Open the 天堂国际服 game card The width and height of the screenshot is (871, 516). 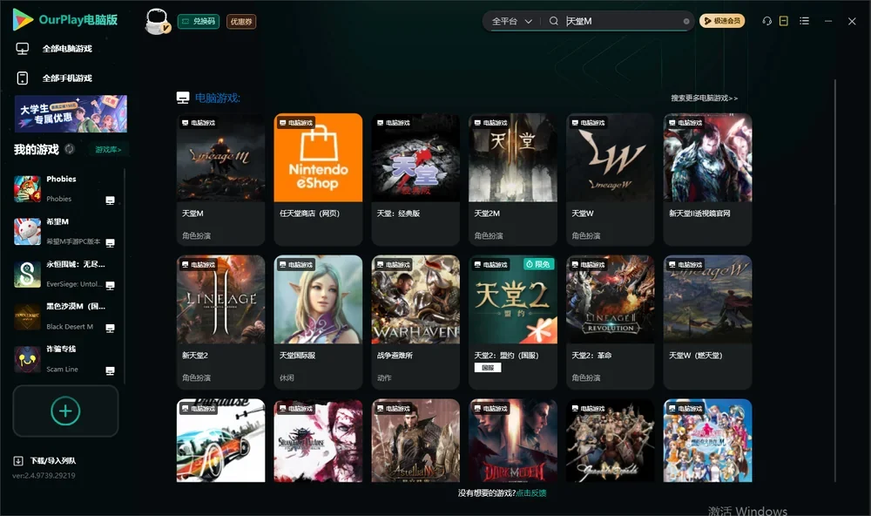point(318,322)
